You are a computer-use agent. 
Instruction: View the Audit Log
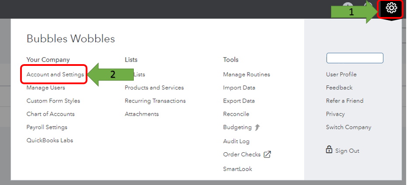click(236, 141)
